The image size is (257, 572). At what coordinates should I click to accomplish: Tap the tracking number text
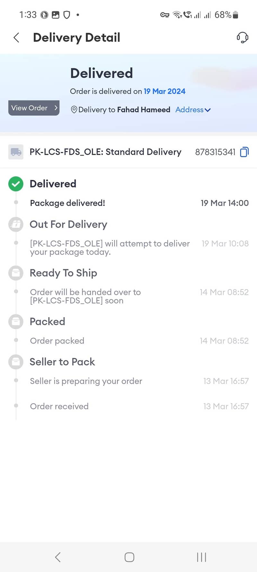pos(215,152)
